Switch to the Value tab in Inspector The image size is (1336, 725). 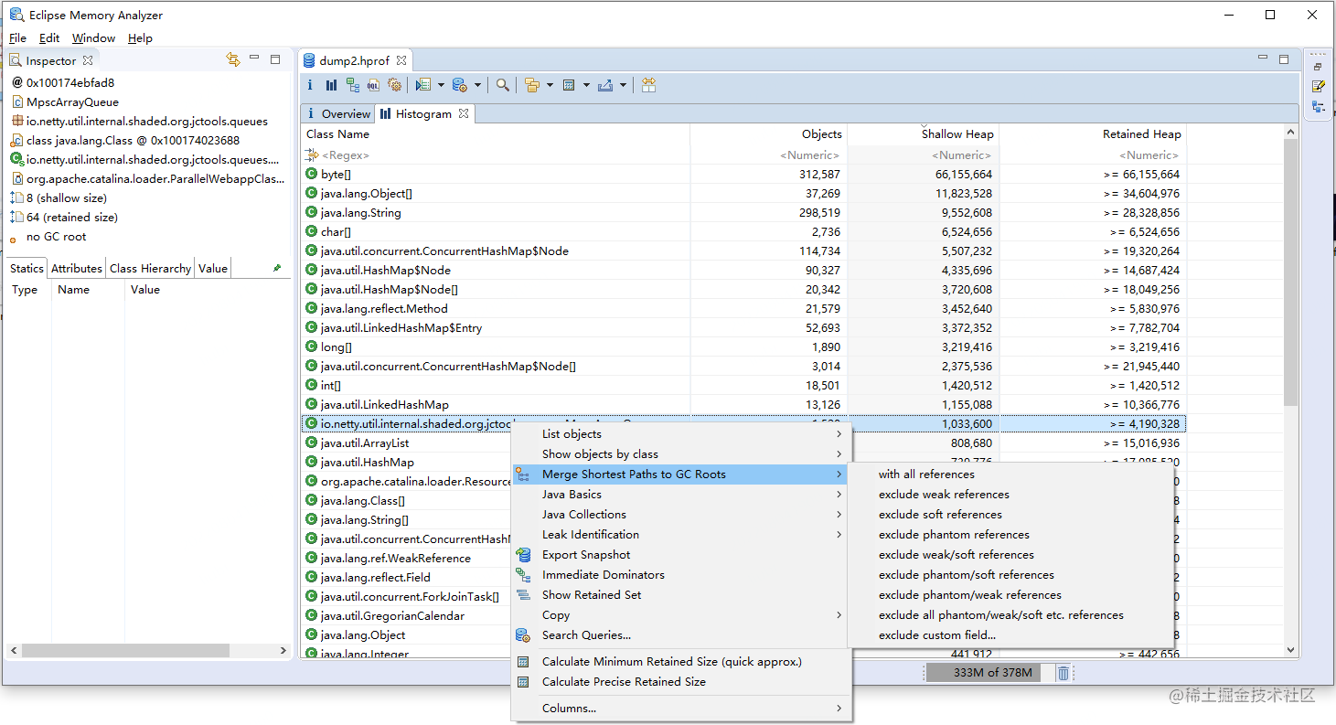(x=212, y=268)
